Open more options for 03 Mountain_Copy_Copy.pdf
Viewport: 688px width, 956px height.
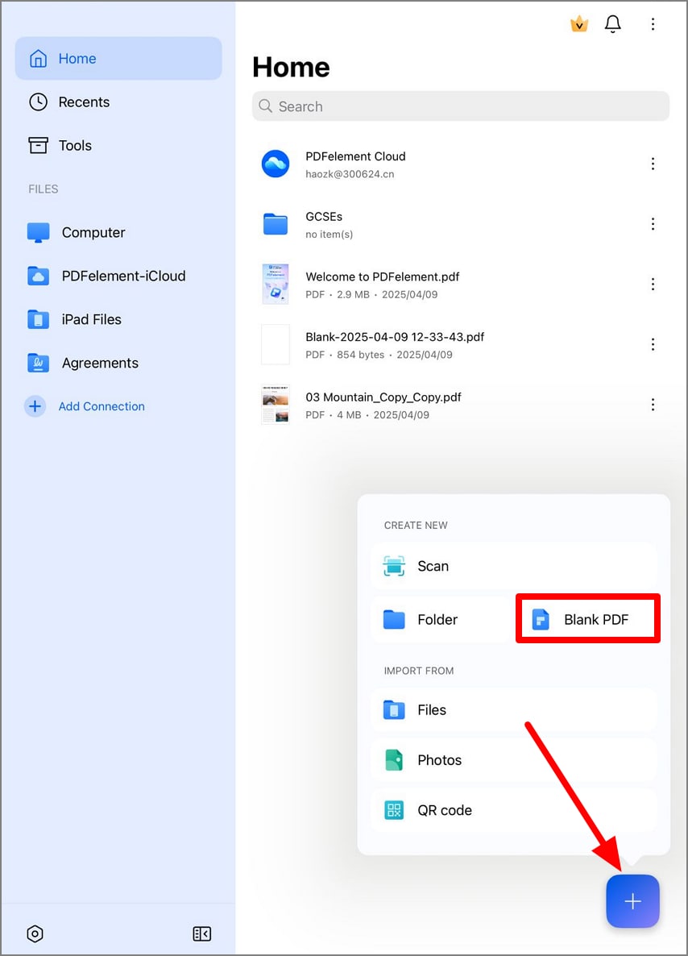(653, 404)
